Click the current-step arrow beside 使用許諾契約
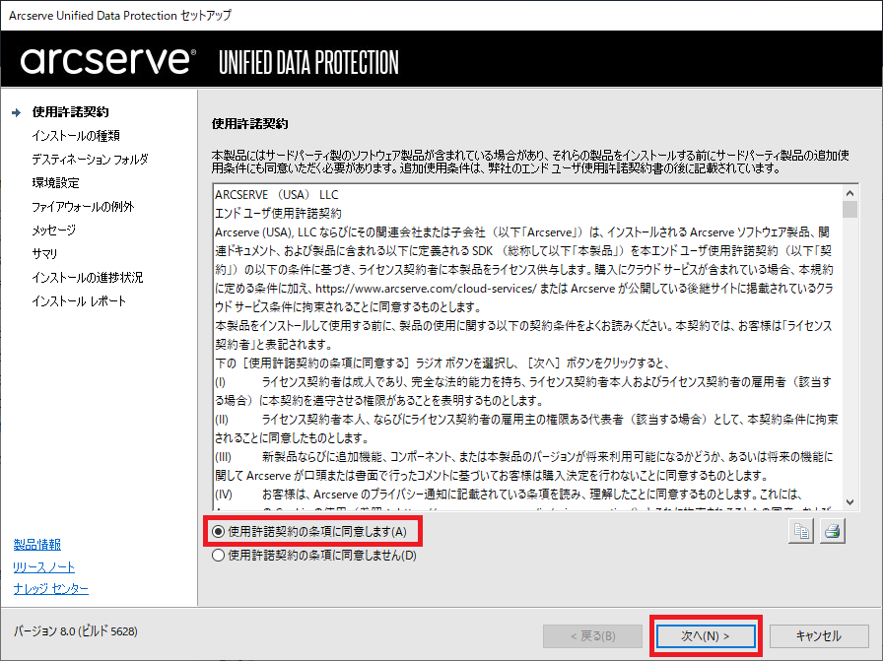 coord(17,112)
